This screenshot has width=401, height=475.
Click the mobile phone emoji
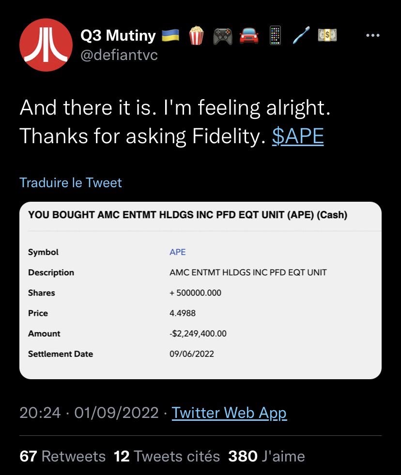(x=275, y=35)
